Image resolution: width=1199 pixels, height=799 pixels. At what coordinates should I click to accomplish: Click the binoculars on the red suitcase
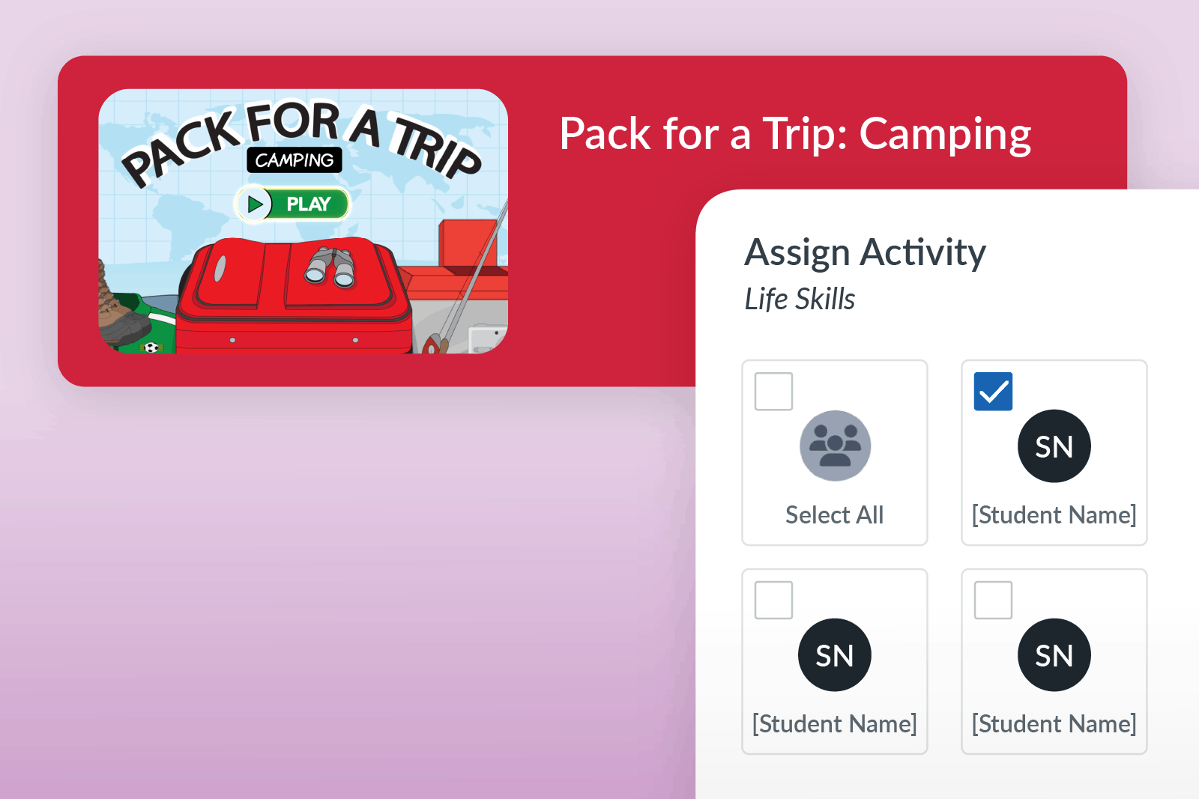330,267
